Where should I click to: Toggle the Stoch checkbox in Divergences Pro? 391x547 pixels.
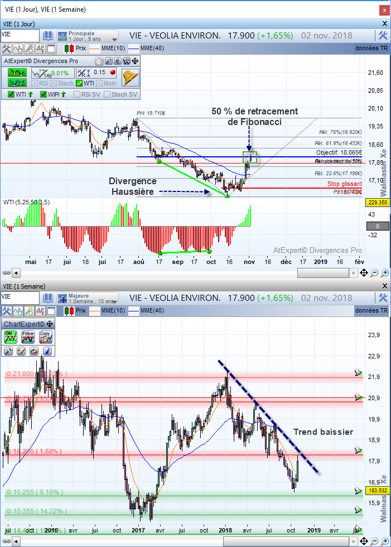[x=54, y=83]
